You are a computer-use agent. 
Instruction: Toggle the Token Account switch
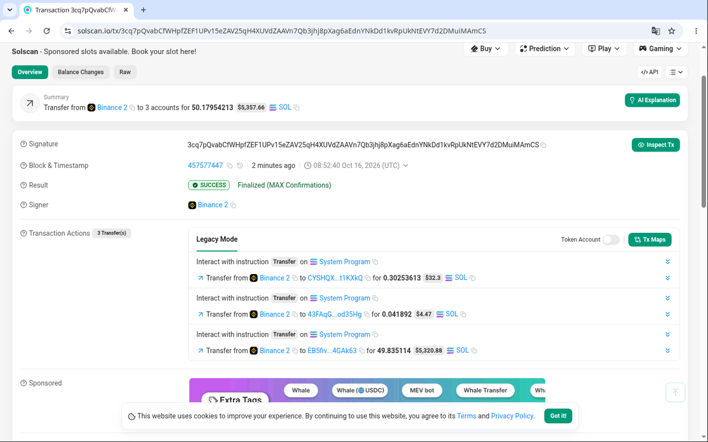[611, 240]
